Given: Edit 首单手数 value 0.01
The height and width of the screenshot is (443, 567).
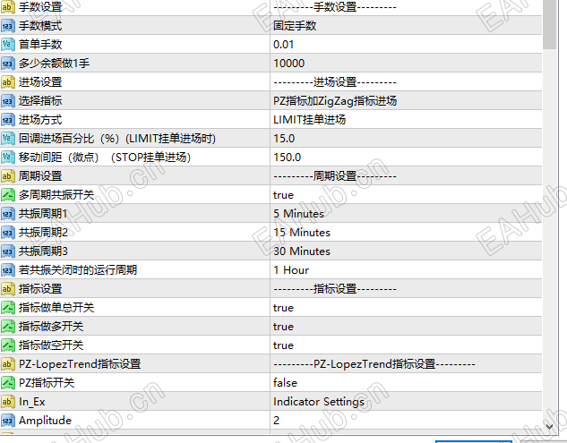Looking at the screenshot, I should point(406,45).
